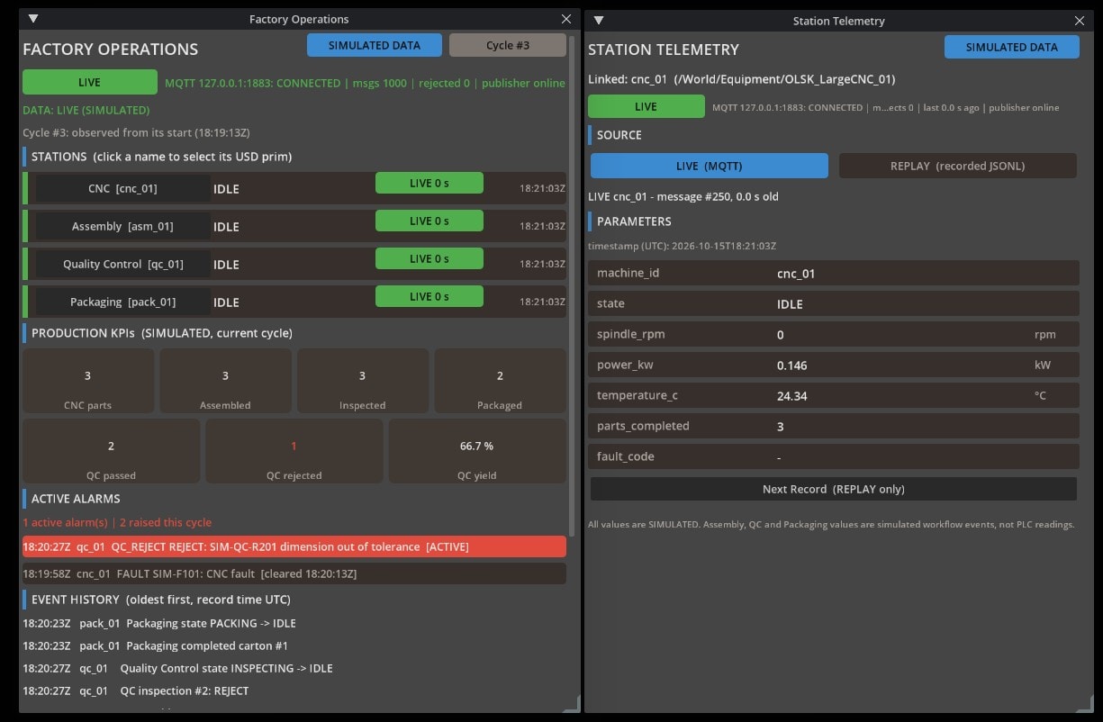The height and width of the screenshot is (722, 1103).
Task: Close the Factory Operations window
Action: tap(566, 19)
